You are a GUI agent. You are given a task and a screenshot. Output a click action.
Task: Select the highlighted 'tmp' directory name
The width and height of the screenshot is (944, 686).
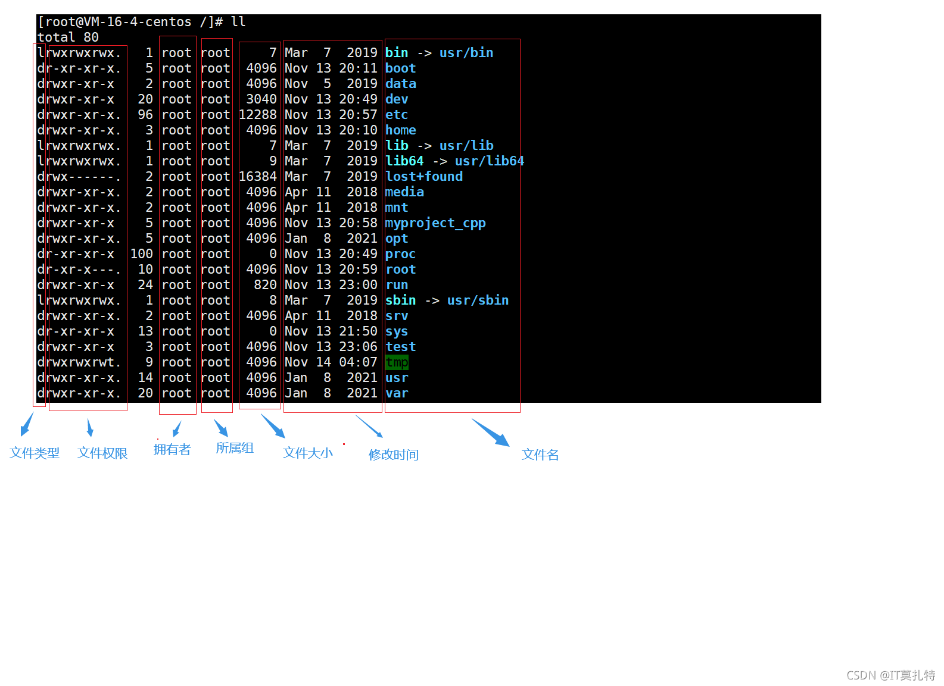397,362
